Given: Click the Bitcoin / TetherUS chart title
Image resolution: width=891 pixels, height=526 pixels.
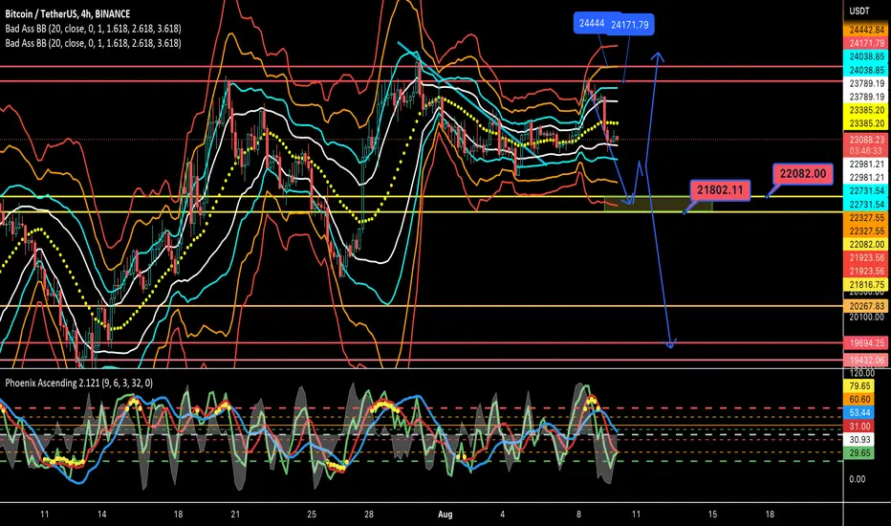Looking at the screenshot, I should (68, 13).
